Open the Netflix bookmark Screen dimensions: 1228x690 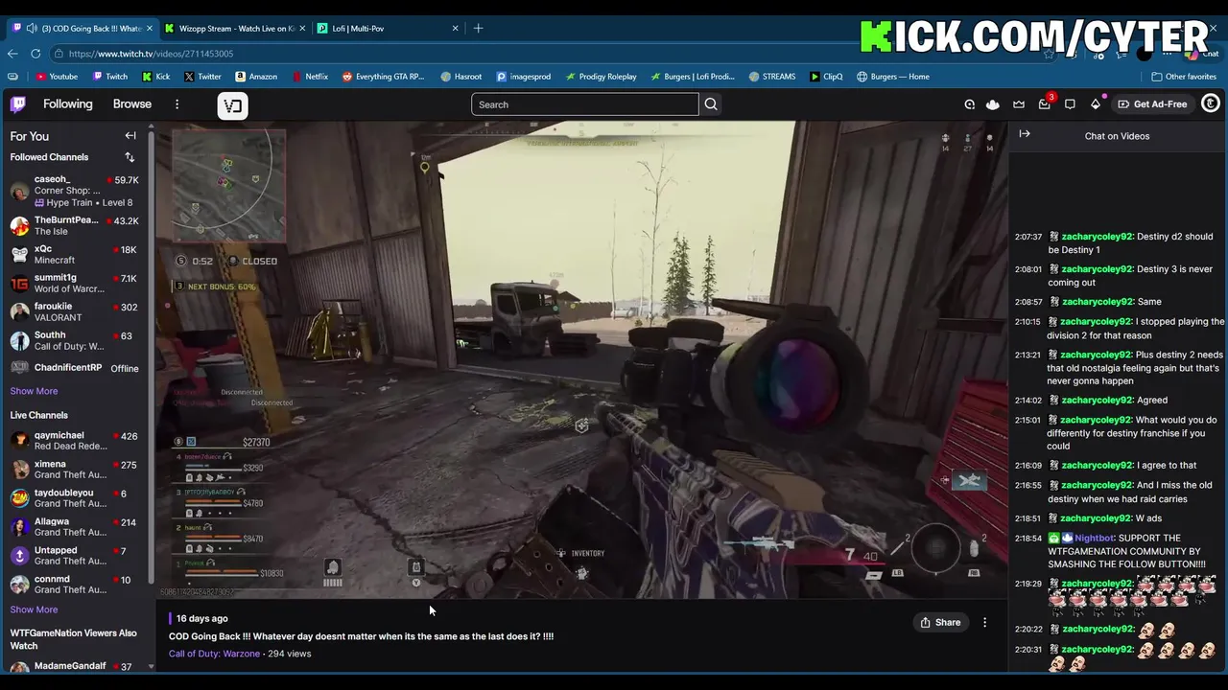[309, 77]
